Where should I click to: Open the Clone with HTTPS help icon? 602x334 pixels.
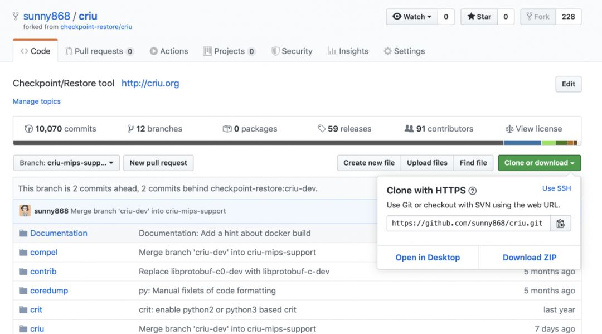click(x=473, y=191)
